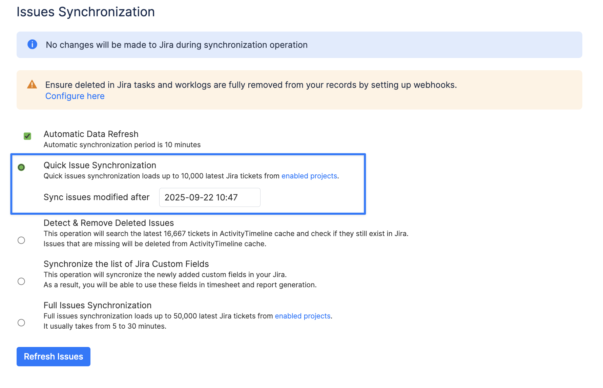Click the "Full Issues Synchronization" option title
Image resolution: width=603 pixels, height=388 pixels.
coord(97,305)
